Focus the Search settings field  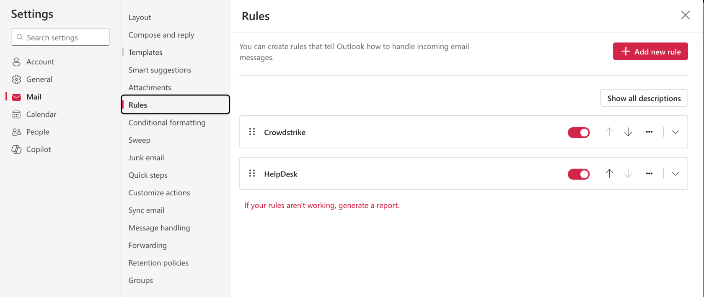pos(60,37)
